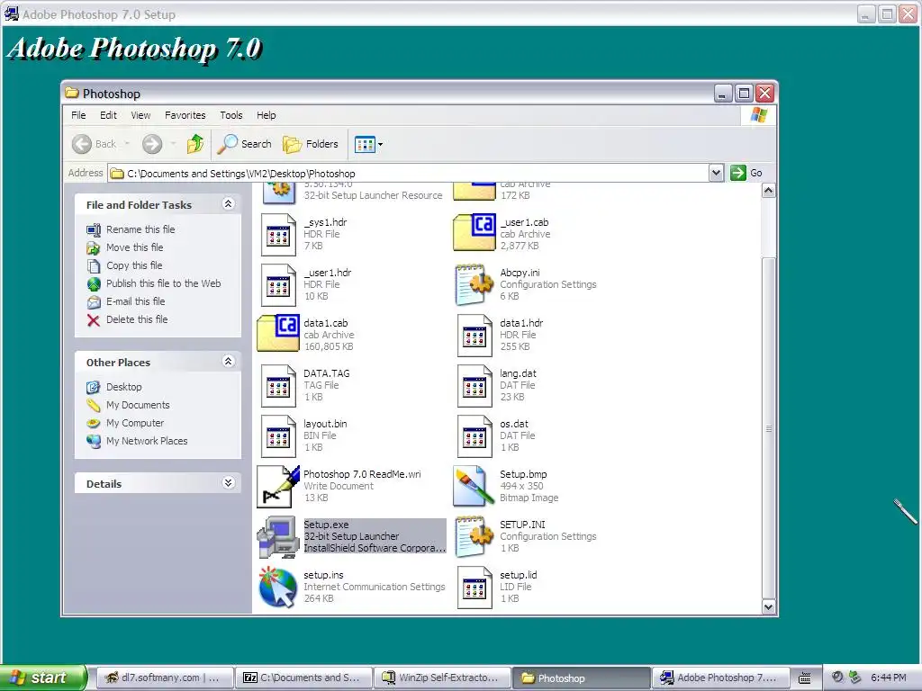
Task: Select the SETUP.INI settings icon
Action: pos(474,537)
